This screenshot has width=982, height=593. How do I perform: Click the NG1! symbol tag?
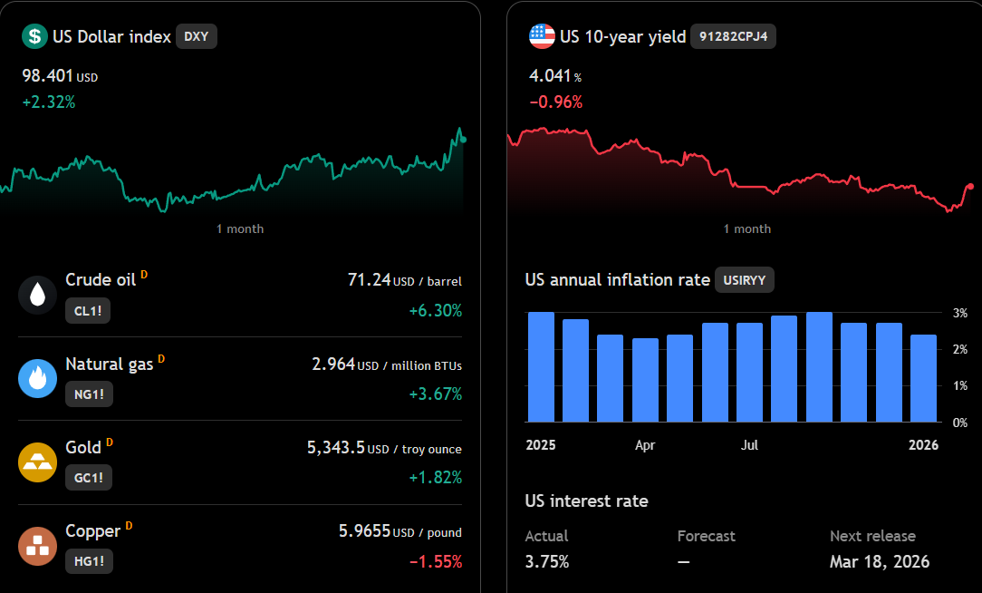[x=89, y=394]
